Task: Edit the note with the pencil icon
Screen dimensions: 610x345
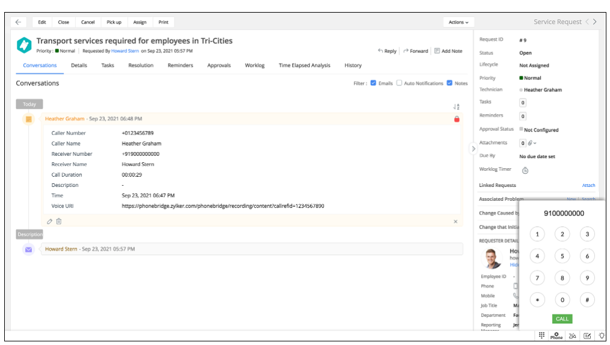Action: [50, 221]
